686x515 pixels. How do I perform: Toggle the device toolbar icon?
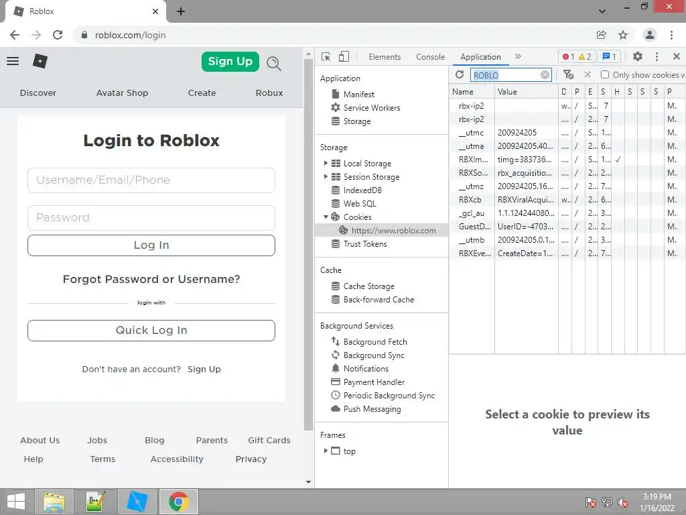click(344, 57)
